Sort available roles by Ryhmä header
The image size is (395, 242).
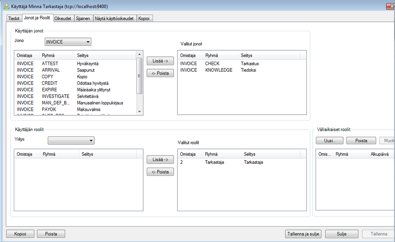60,154
